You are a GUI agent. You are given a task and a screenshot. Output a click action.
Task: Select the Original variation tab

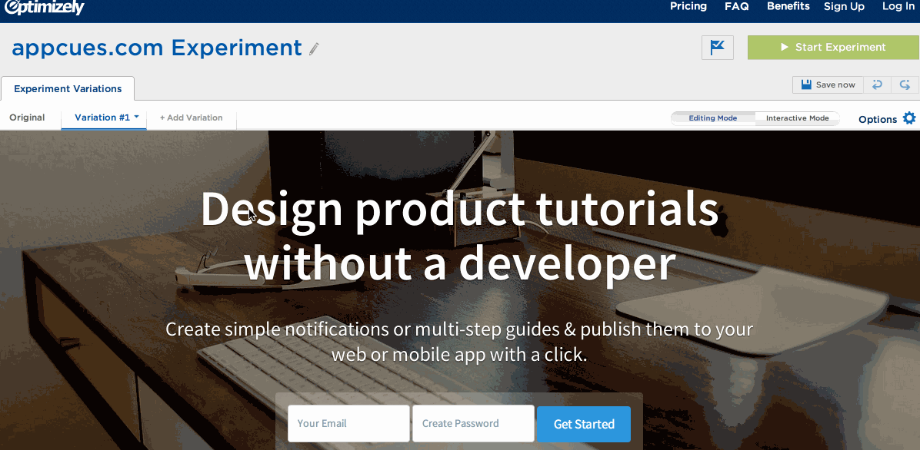pos(27,117)
